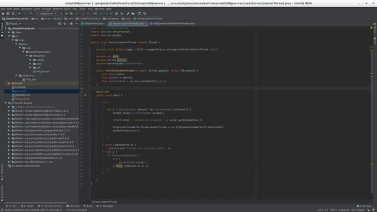This screenshot has width=377, height=212.
Task: Click the Show History clock icon
Action: [x=117, y=14]
